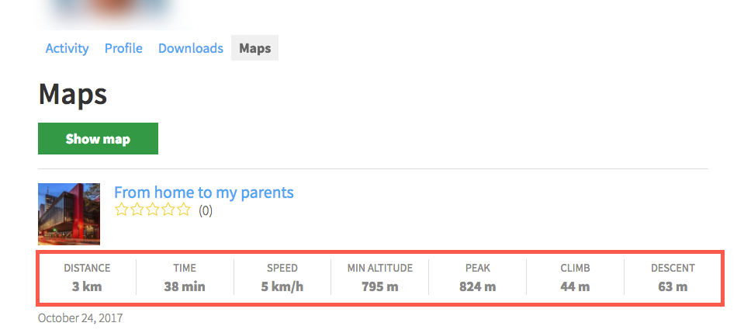The width and height of the screenshot is (751, 333).
Task: Click the fifth rating star
Action: pyautogui.click(x=183, y=210)
